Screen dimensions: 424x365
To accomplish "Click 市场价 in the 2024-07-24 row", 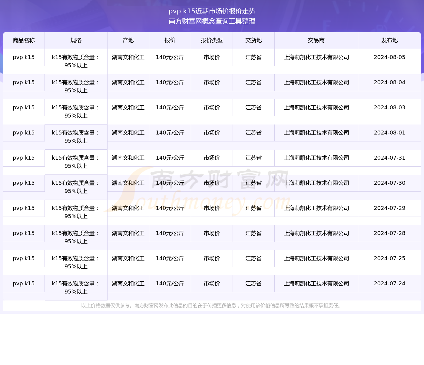I will [x=212, y=284].
